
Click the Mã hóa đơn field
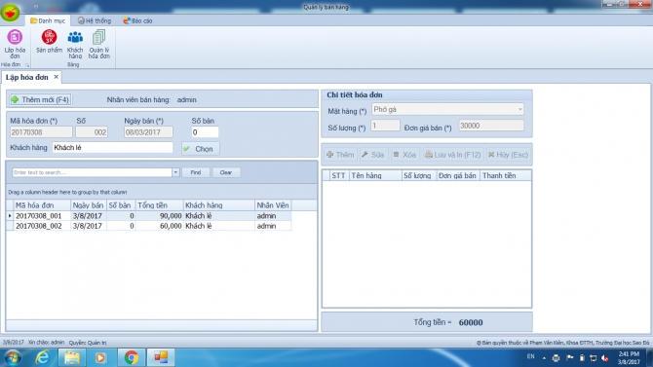(x=41, y=132)
